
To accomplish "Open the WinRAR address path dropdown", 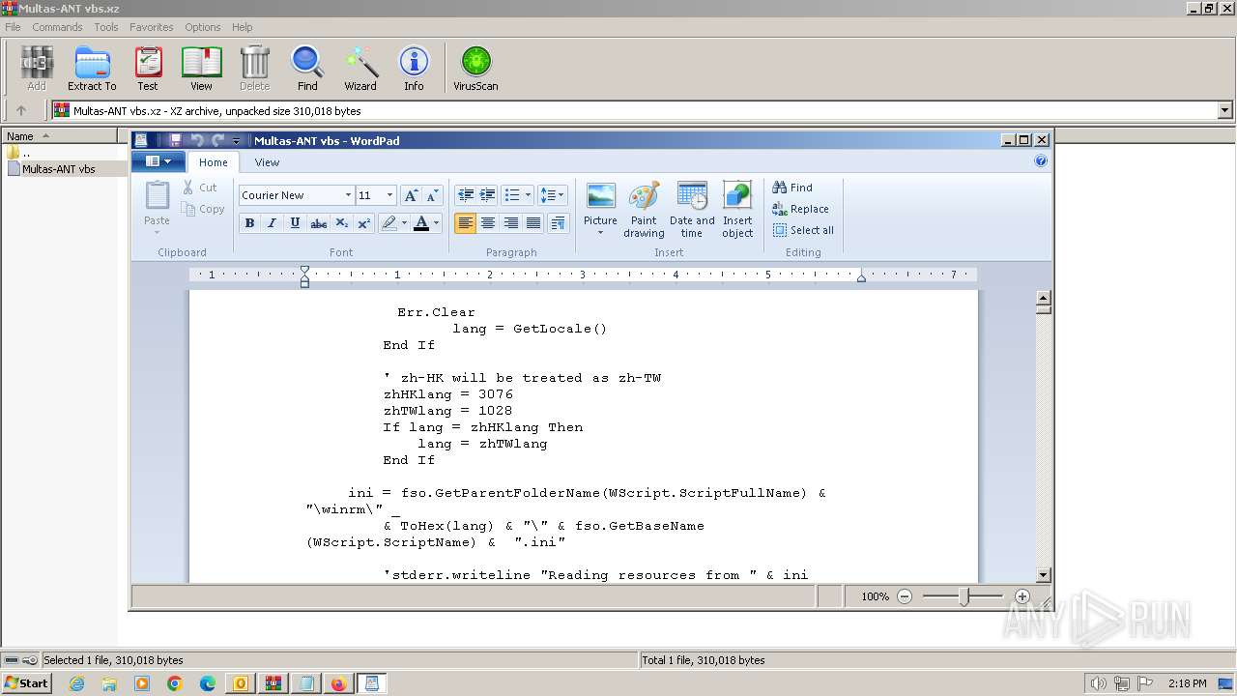I will [1225, 111].
